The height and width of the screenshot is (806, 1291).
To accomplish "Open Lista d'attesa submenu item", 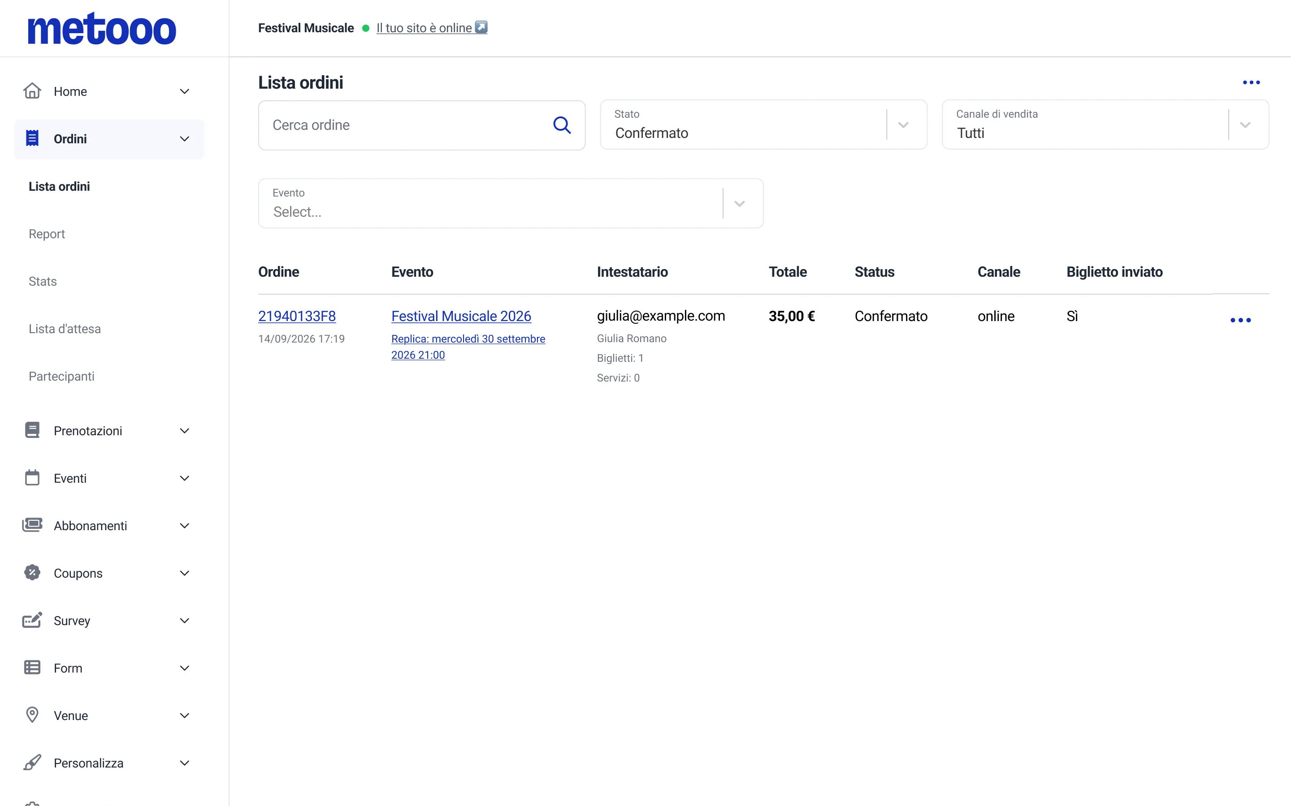I will [x=65, y=329].
